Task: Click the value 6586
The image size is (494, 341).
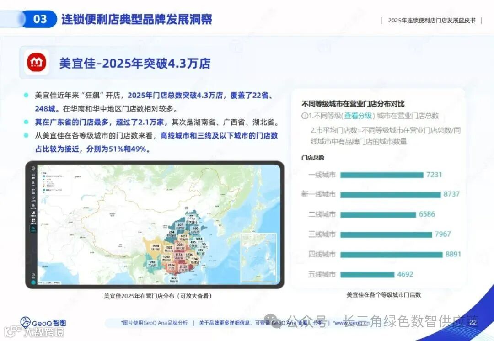Action: click(427, 214)
